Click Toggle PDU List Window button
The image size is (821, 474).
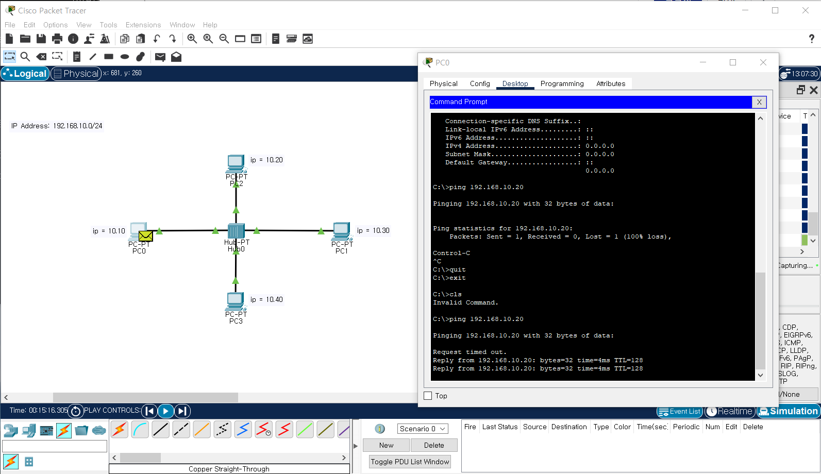(x=410, y=462)
